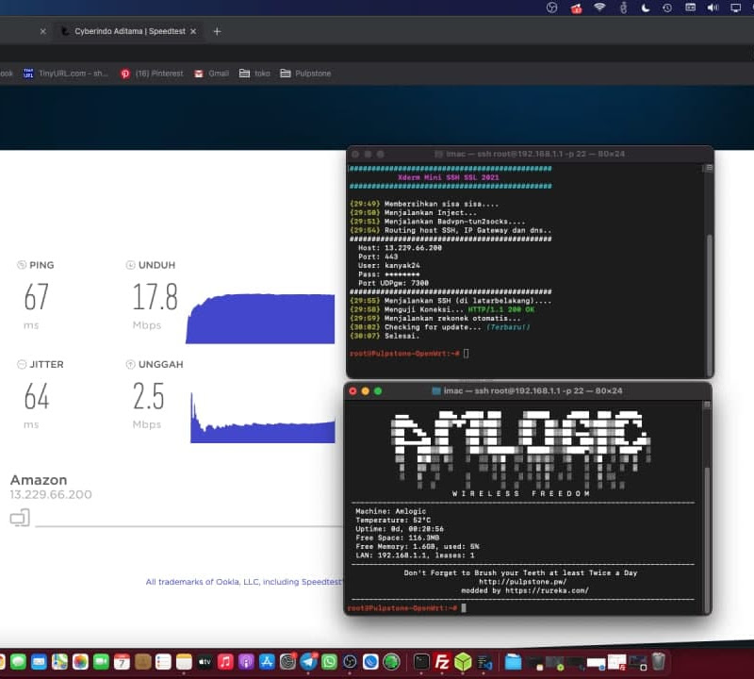The image size is (754, 679).
Task: Open Music from the dock
Action: coord(225,662)
